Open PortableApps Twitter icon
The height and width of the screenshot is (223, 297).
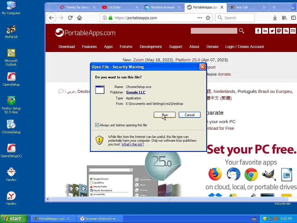[x=272, y=31]
